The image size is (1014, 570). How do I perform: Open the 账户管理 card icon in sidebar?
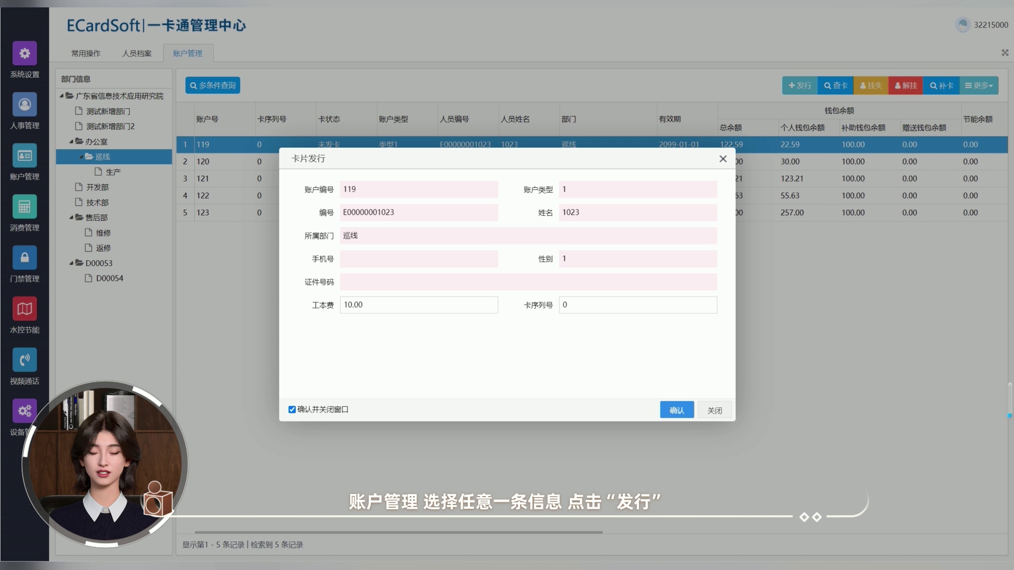click(24, 156)
